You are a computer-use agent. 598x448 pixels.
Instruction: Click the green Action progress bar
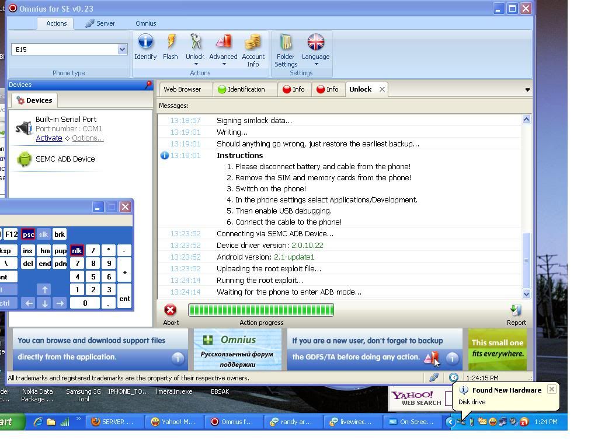260,310
